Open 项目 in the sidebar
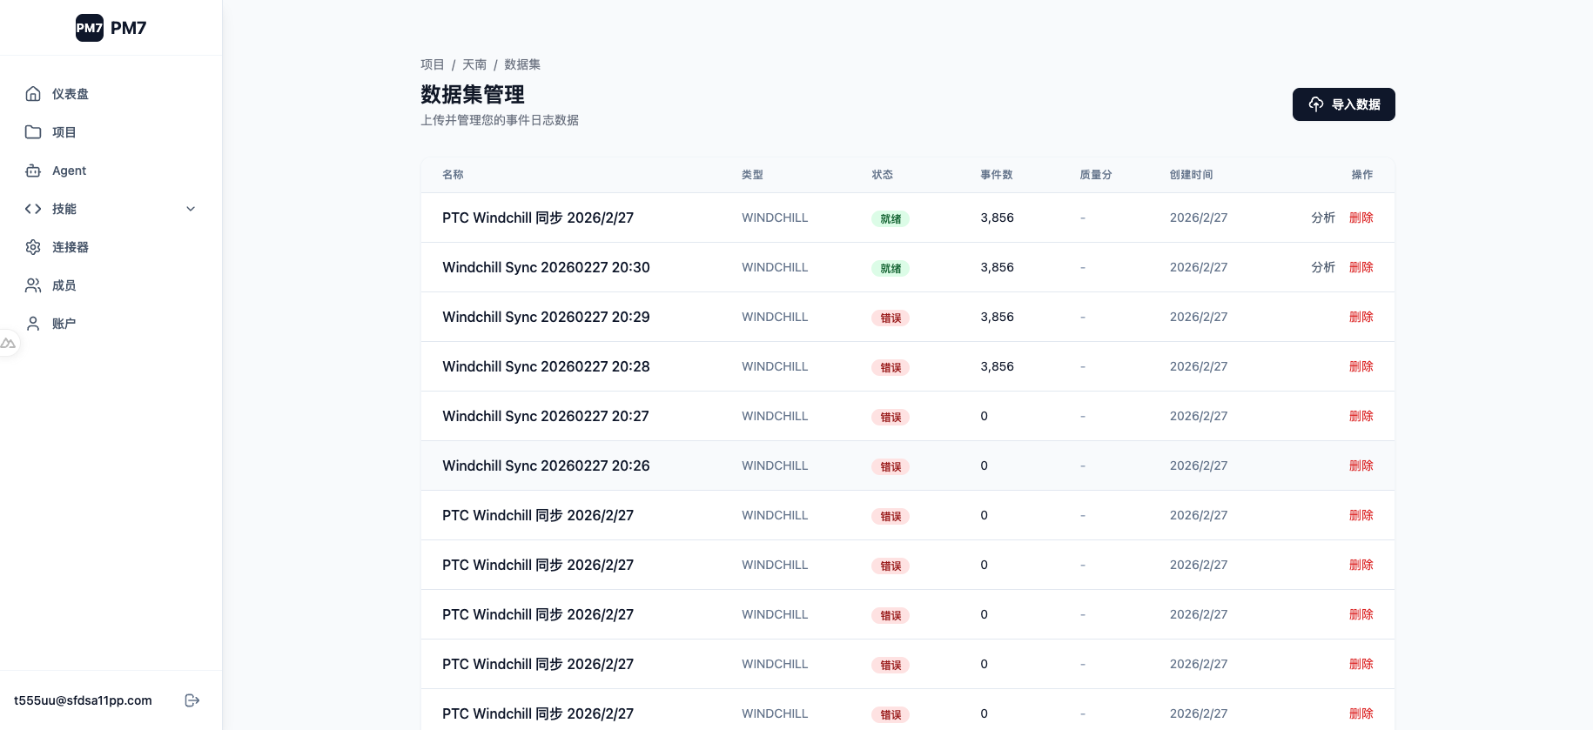The width and height of the screenshot is (1593, 730). tap(111, 132)
